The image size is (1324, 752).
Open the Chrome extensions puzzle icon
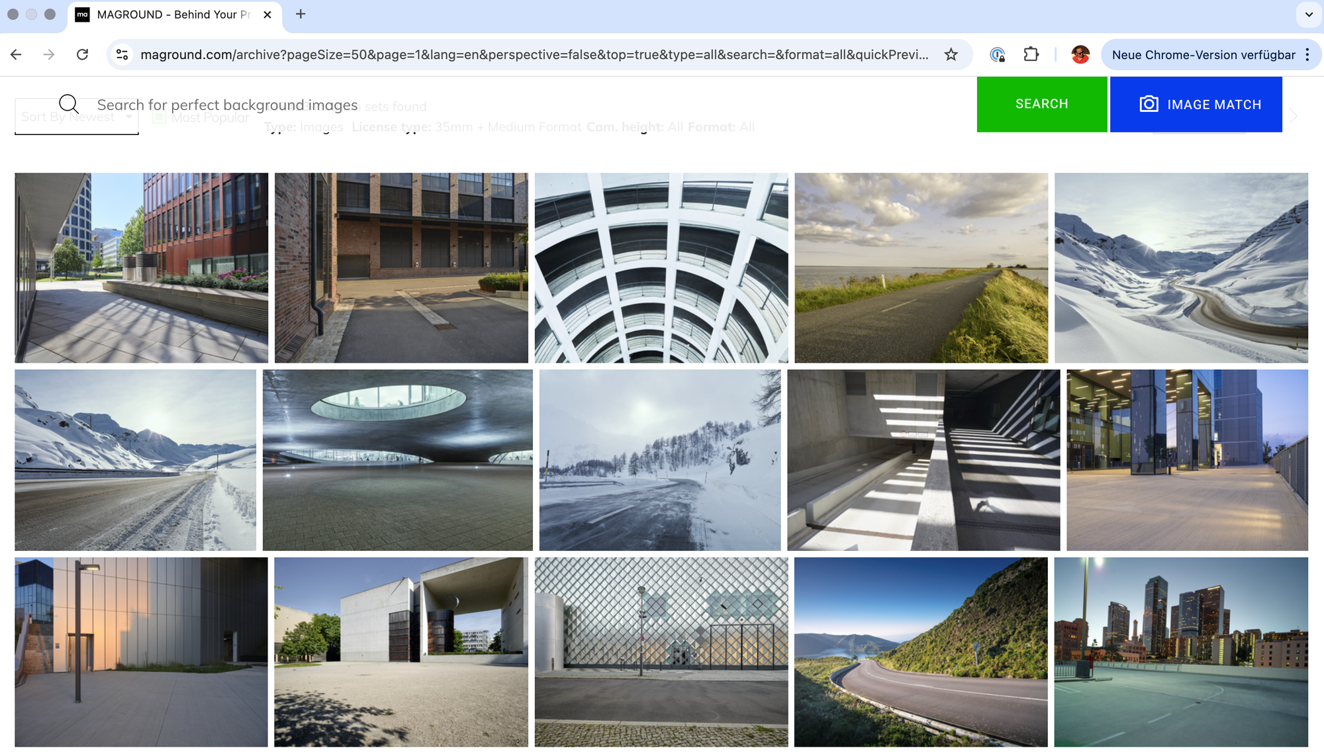(x=1031, y=54)
